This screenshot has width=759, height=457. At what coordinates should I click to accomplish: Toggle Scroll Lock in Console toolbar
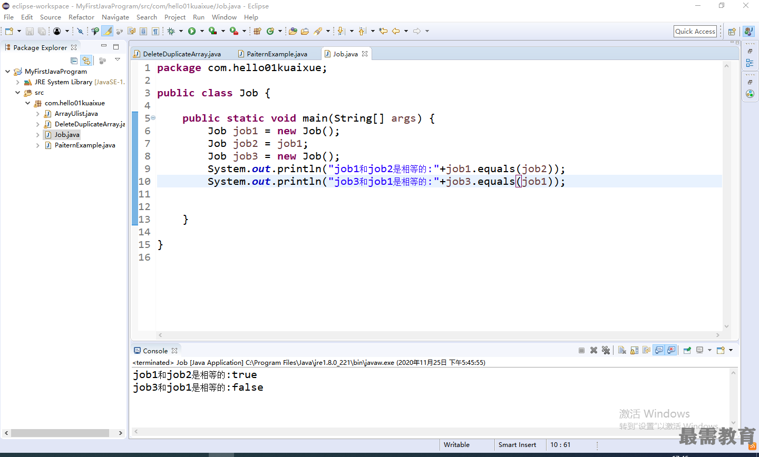[x=634, y=350]
